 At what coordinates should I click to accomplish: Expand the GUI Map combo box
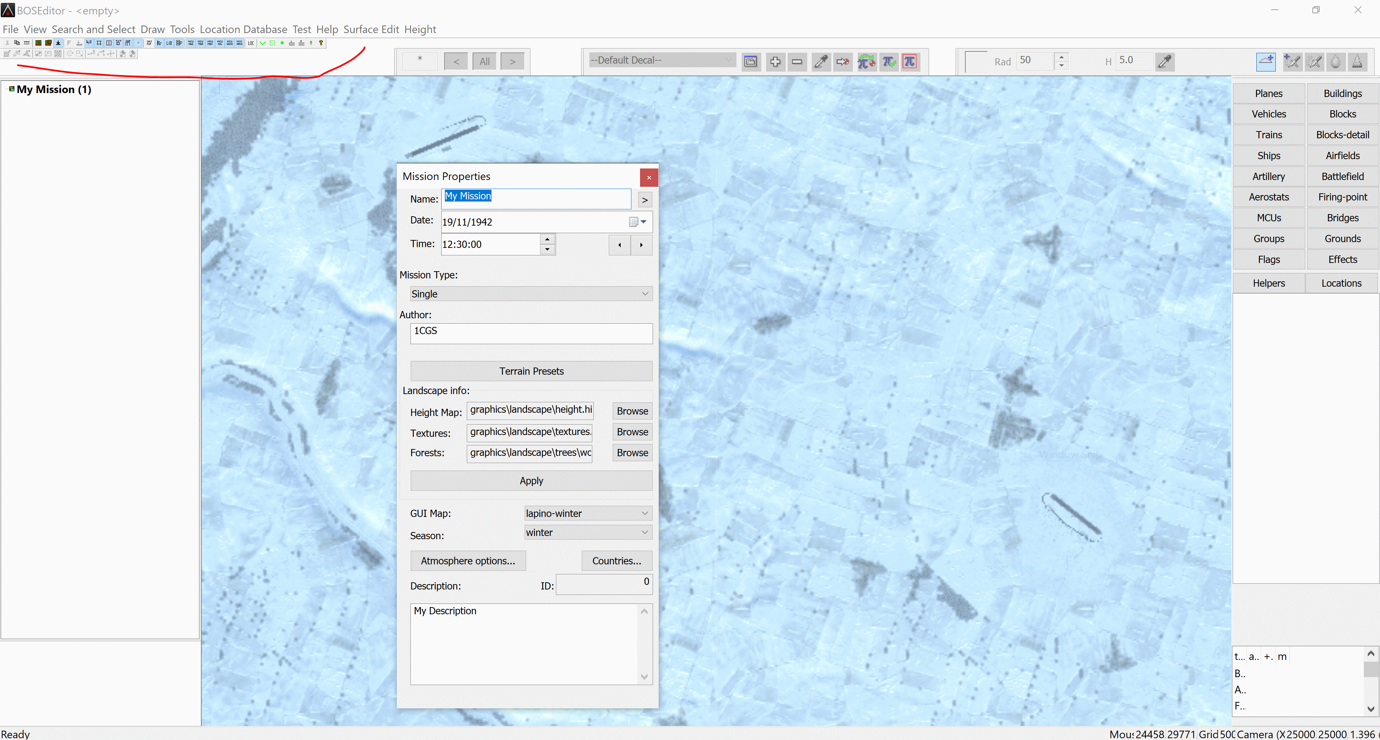[x=587, y=513]
